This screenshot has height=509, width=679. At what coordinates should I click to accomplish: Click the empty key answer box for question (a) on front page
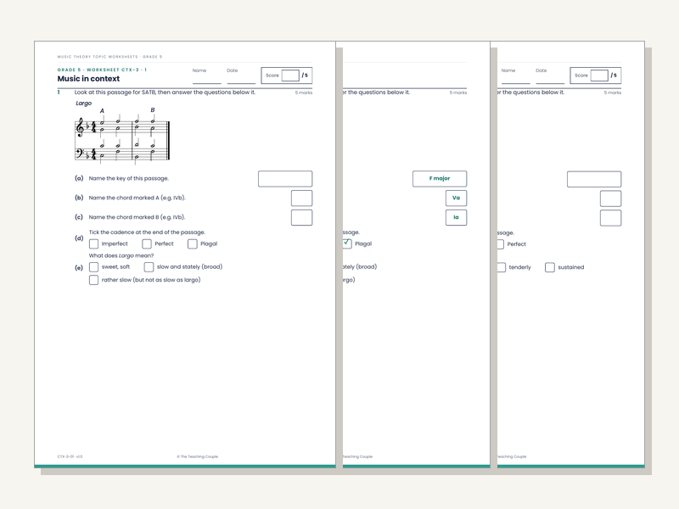click(285, 179)
